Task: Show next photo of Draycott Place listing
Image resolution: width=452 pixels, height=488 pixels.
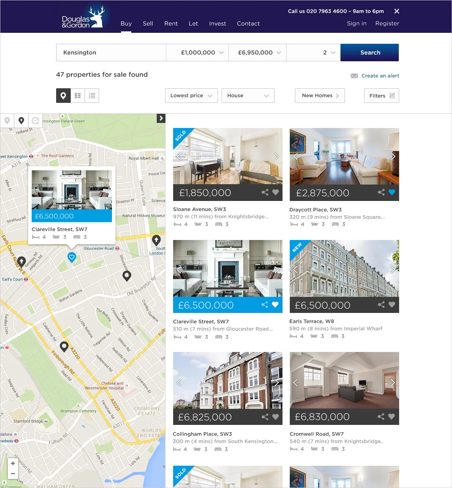Action: (393, 156)
